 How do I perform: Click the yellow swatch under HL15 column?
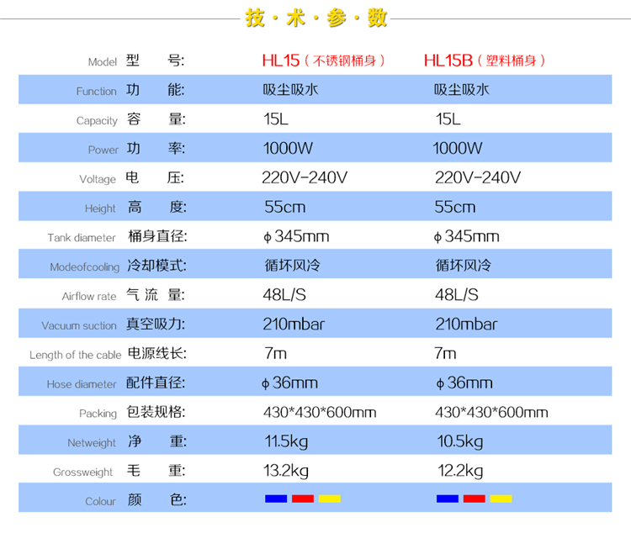tap(330, 499)
